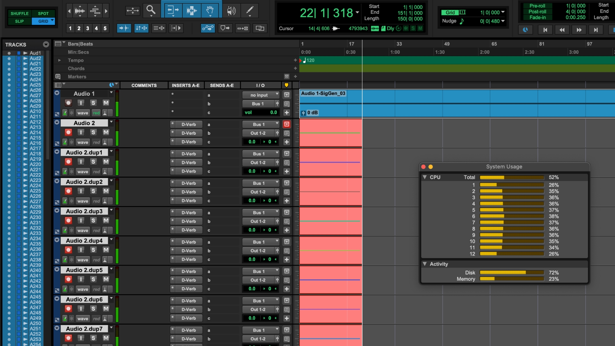Click Return to Zero transport button
The width and height of the screenshot is (615, 346).
click(545, 30)
